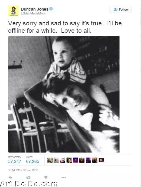Image resolution: width=141 pixels, height=187 pixels.
Task: Open Duncan Jones profile avatar
Action: [x=14, y=11]
